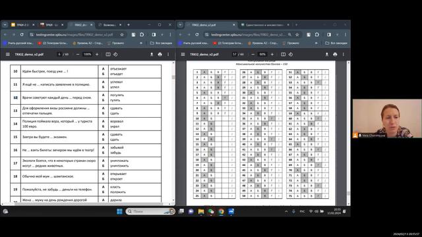Viewport: 422px width, 237px height.
Task: Go back in the left browser window
Action: pyautogui.click(x=5, y=35)
